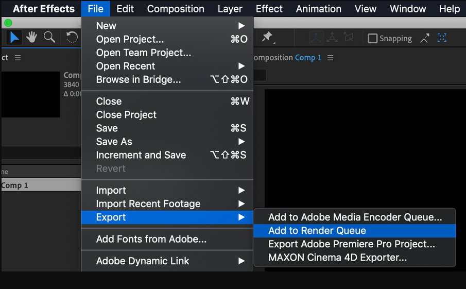Select the Rotation tool
The height and width of the screenshot is (289, 466).
[x=72, y=37]
